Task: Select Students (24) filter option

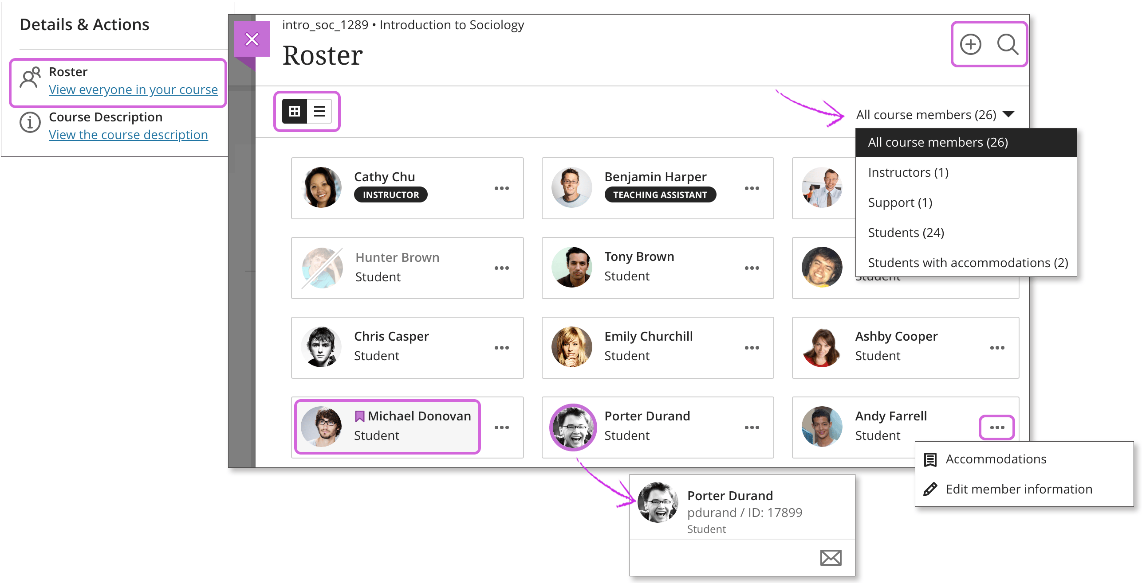Action: click(x=906, y=233)
